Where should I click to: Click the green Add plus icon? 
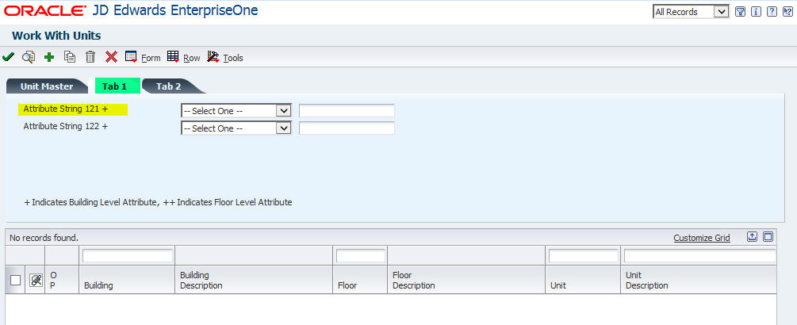49,57
